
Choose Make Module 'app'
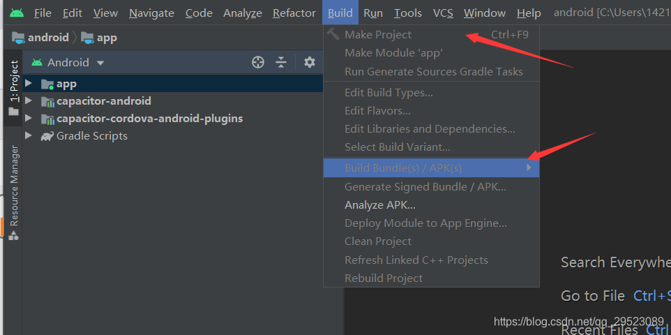(431, 53)
